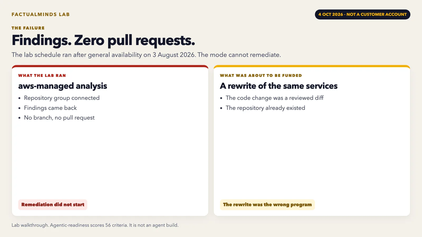Select the 'WHAT WAS ABOUT TO BE FUNDED' label
422x237 pixels.
[261, 76]
